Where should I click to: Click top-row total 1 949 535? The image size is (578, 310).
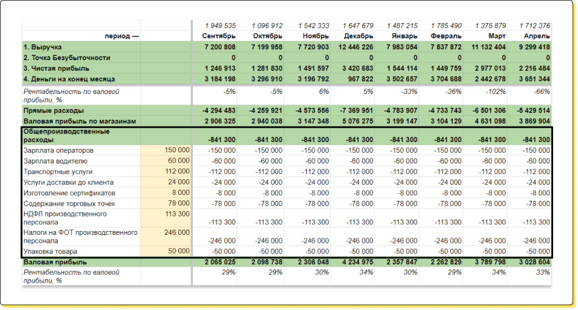pos(220,25)
